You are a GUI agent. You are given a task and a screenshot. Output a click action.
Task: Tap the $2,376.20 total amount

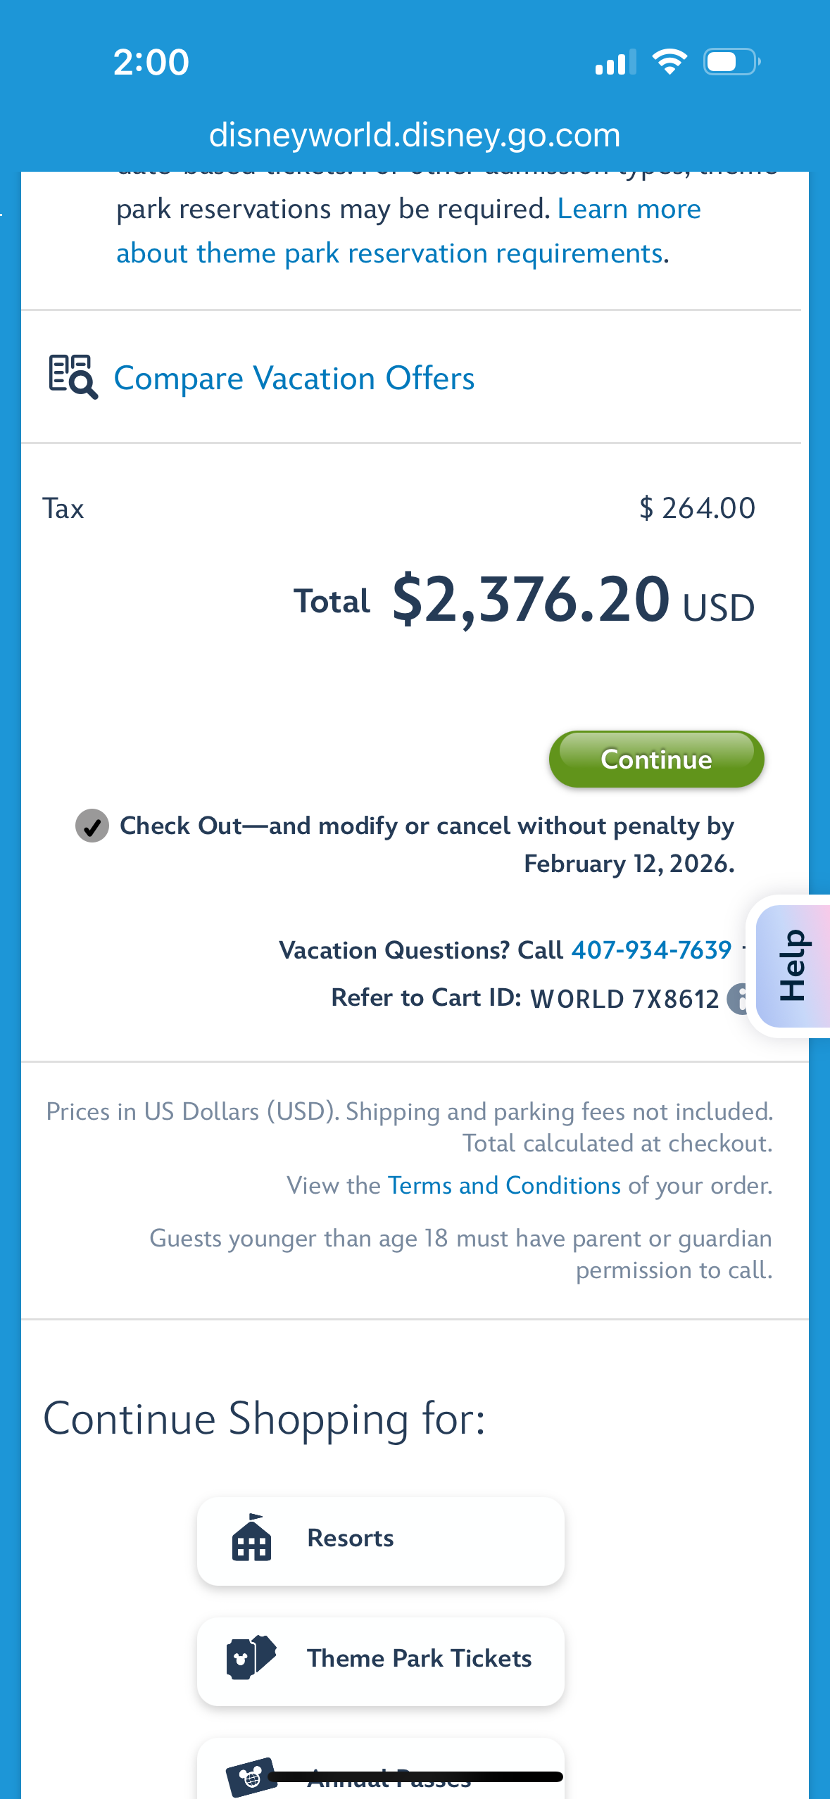tap(530, 600)
